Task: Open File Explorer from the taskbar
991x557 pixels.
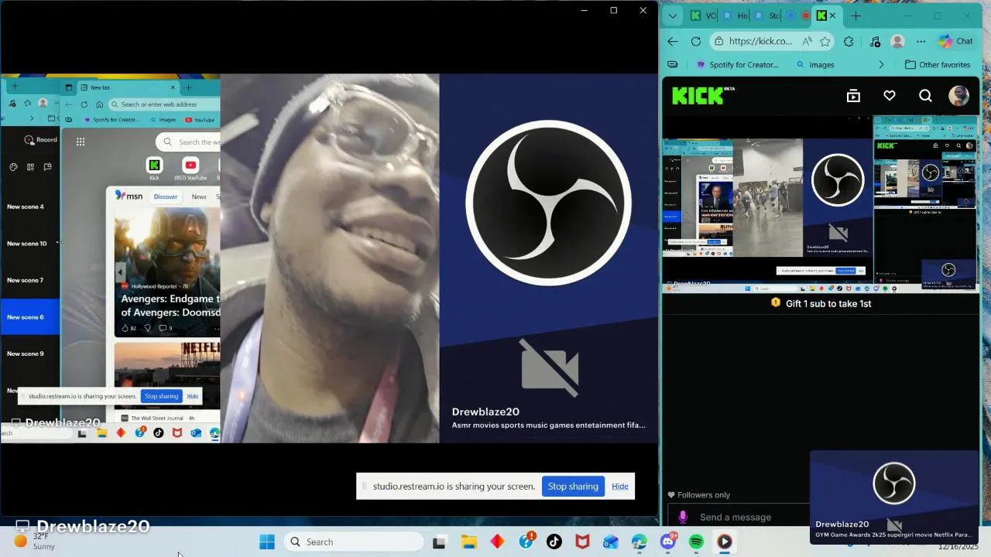Action: pos(469,542)
